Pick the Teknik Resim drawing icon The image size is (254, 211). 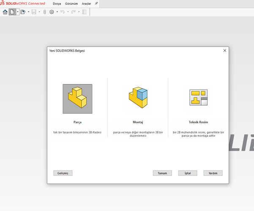[x=198, y=99]
